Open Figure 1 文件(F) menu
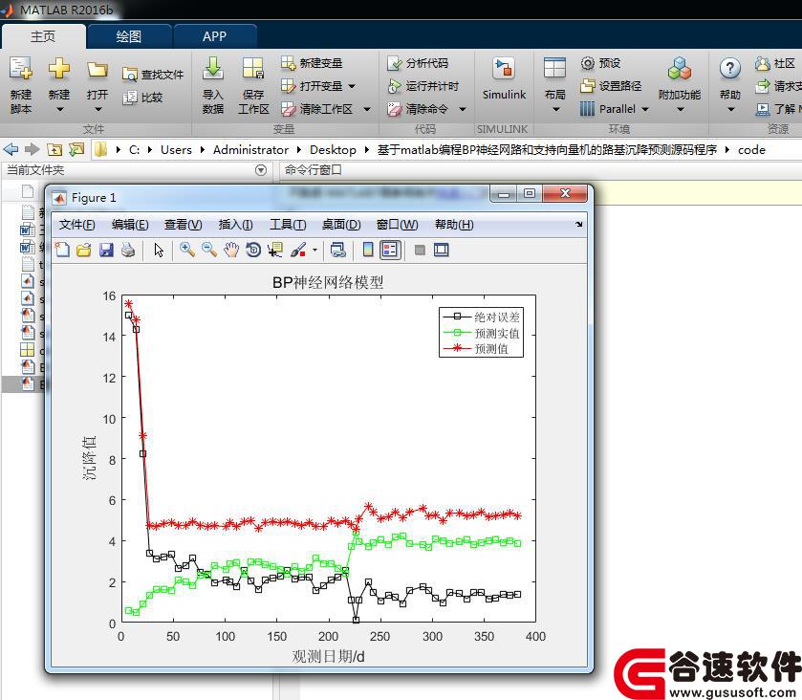The image size is (802, 700). tap(76, 225)
